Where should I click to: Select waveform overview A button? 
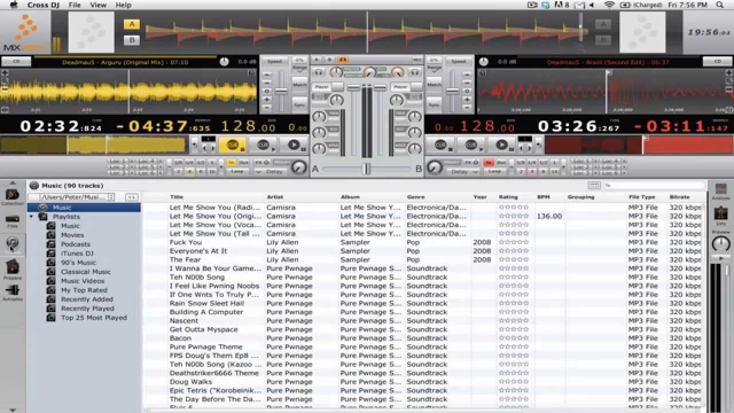132,25
